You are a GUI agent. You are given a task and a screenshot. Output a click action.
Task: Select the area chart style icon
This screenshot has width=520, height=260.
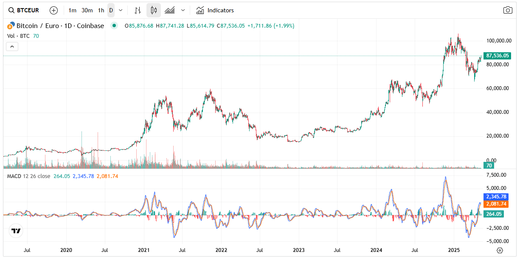pos(169,10)
